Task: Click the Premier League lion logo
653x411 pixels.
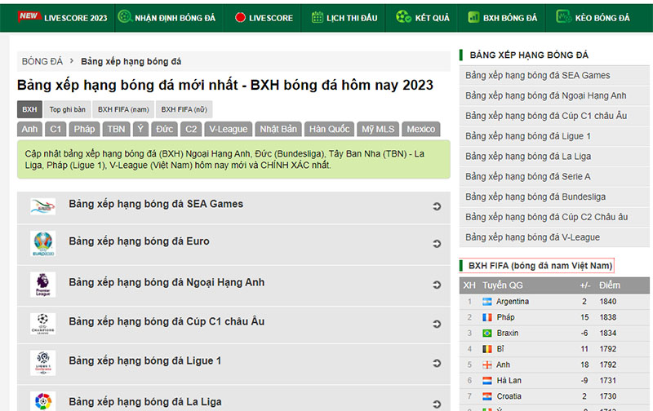Action: click(x=42, y=285)
